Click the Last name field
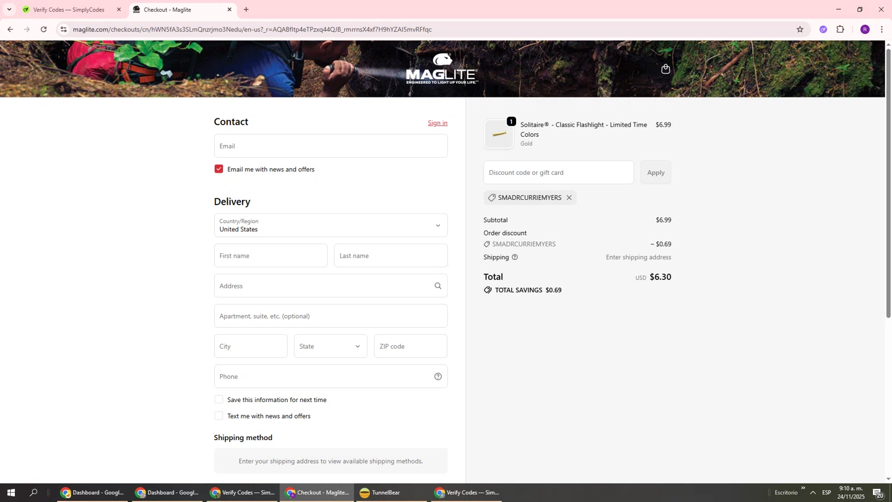Screen dimensions: 892x502 pyautogui.click(x=391, y=256)
